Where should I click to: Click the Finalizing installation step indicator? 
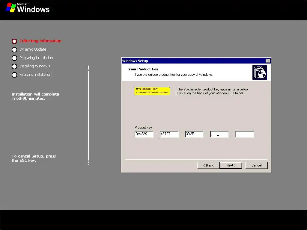pos(14,75)
